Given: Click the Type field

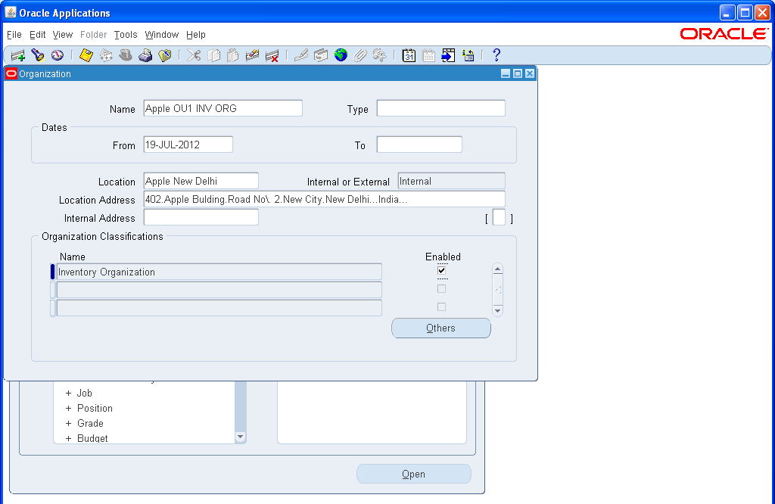Looking at the screenshot, I should (441, 108).
